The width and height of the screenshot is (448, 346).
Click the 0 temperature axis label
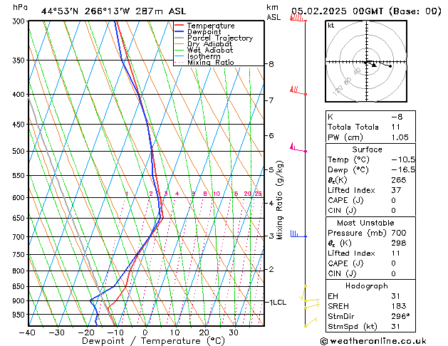pos(145,332)
